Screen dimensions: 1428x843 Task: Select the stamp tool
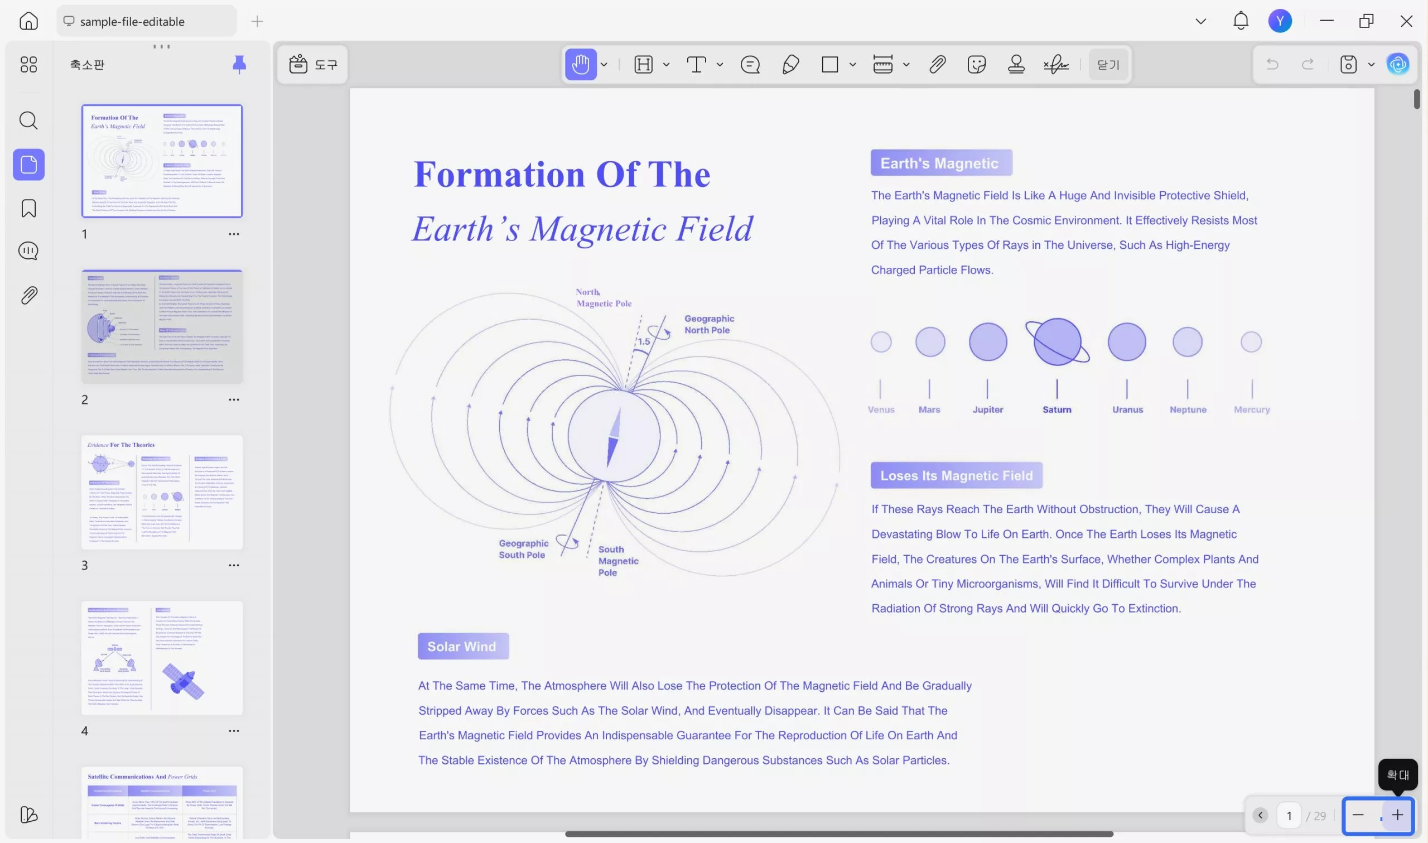pos(1016,64)
